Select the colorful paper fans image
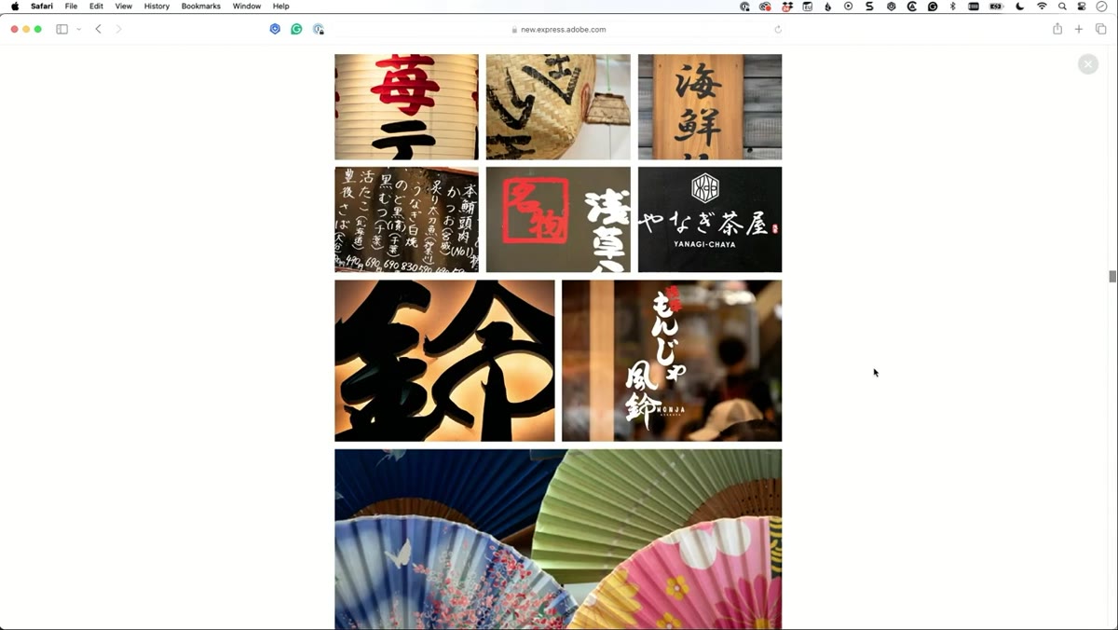The width and height of the screenshot is (1118, 630). point(558,540)
